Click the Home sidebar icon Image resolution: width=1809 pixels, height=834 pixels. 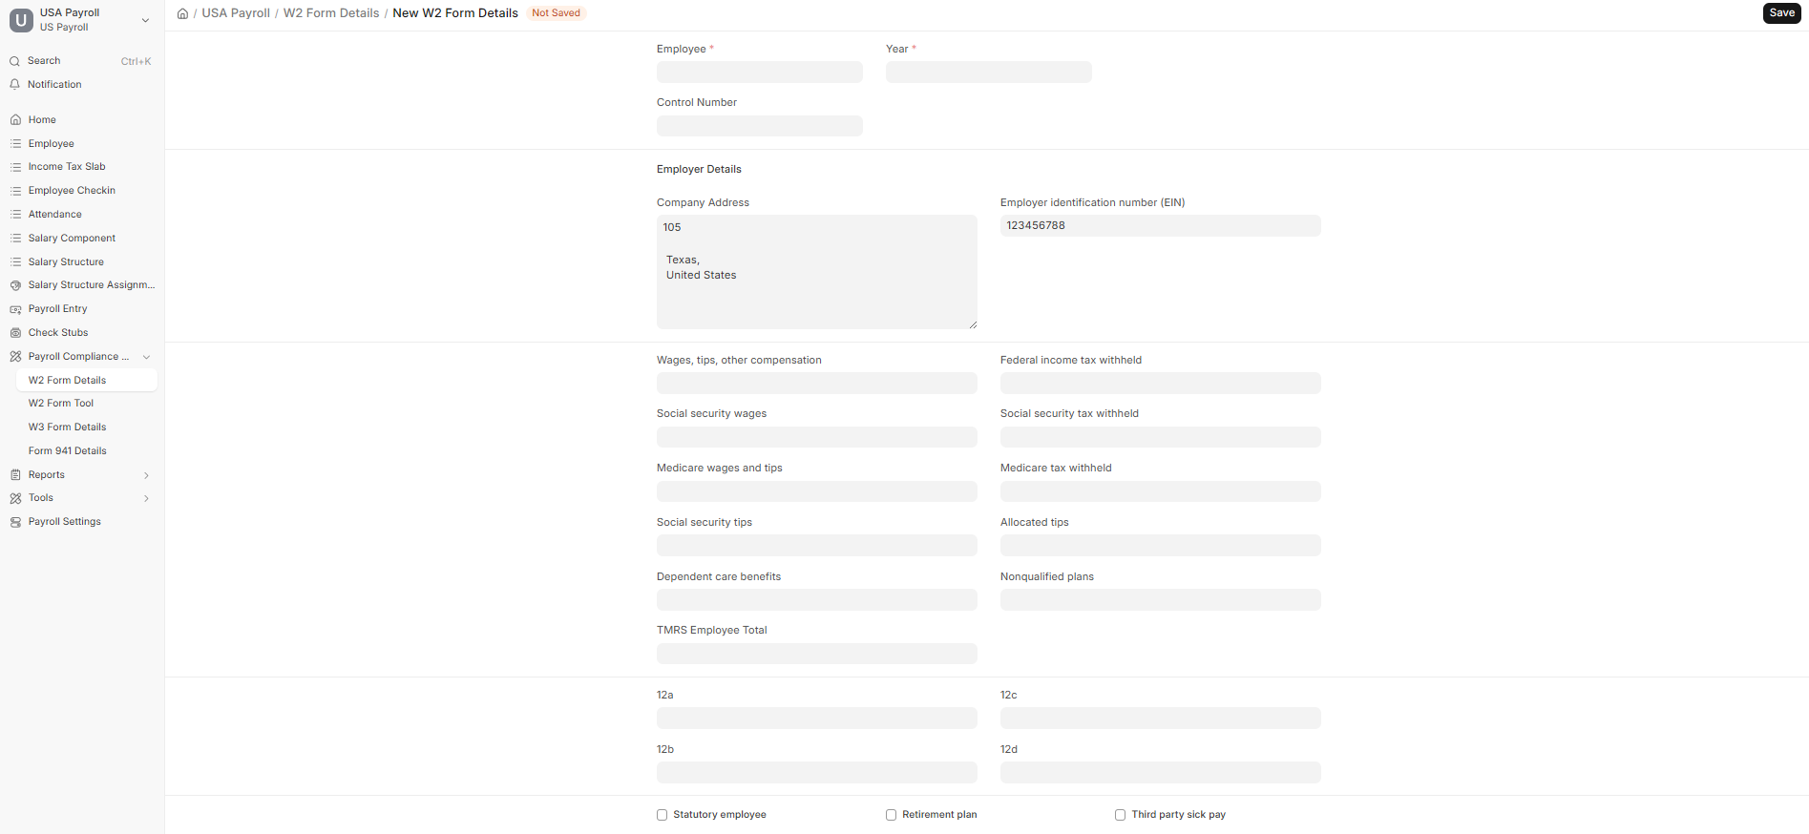15,120
